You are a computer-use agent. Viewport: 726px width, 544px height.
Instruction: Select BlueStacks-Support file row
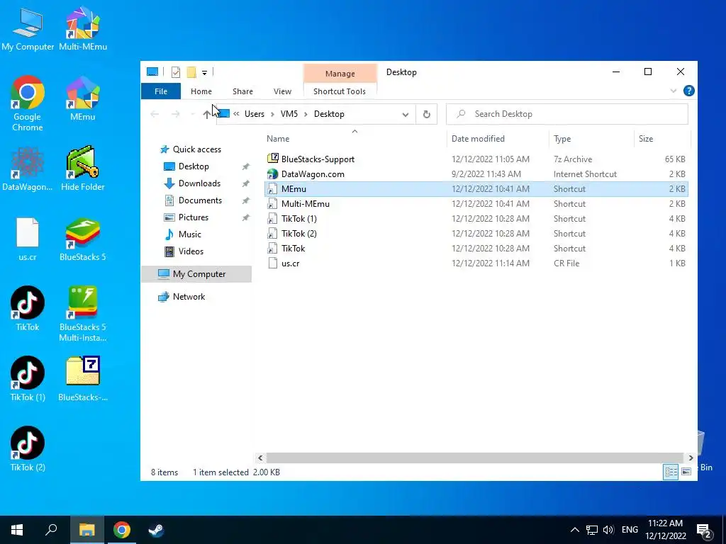476,159
